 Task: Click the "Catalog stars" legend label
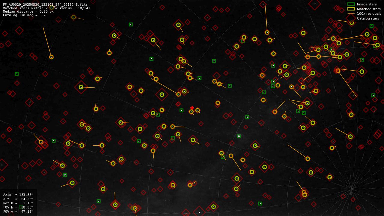pyautogui.click(x=368, y=18)
